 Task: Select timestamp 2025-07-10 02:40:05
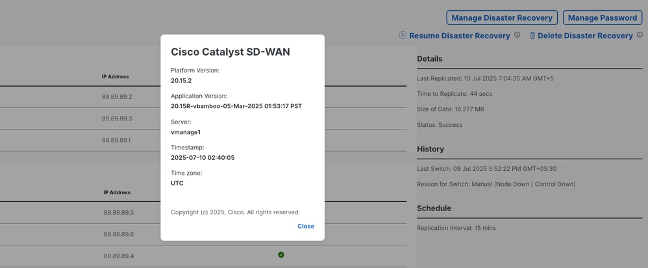pyautogui.click(x=203, y=157)
